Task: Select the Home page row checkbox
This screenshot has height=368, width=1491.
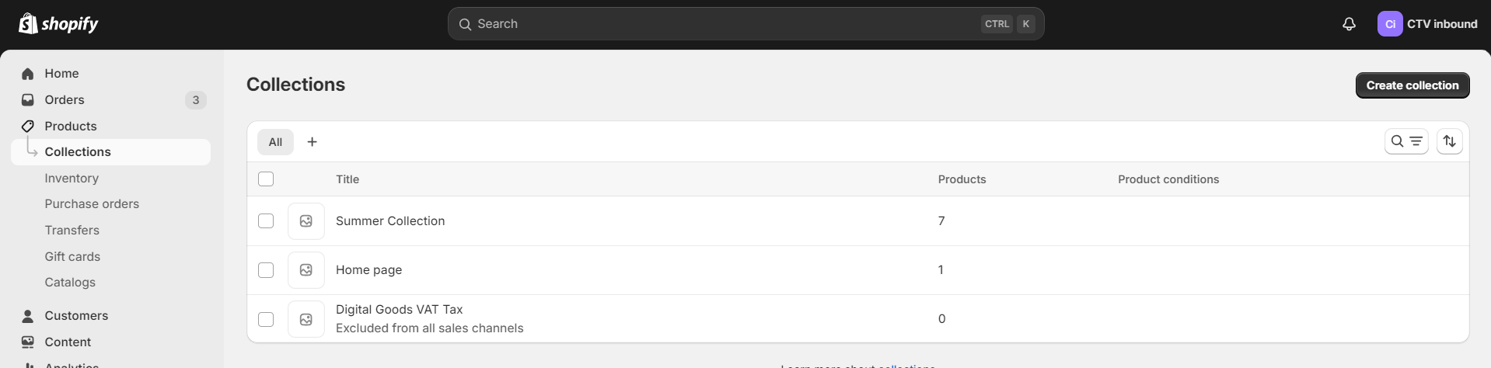Action: (x=266, y=270)
